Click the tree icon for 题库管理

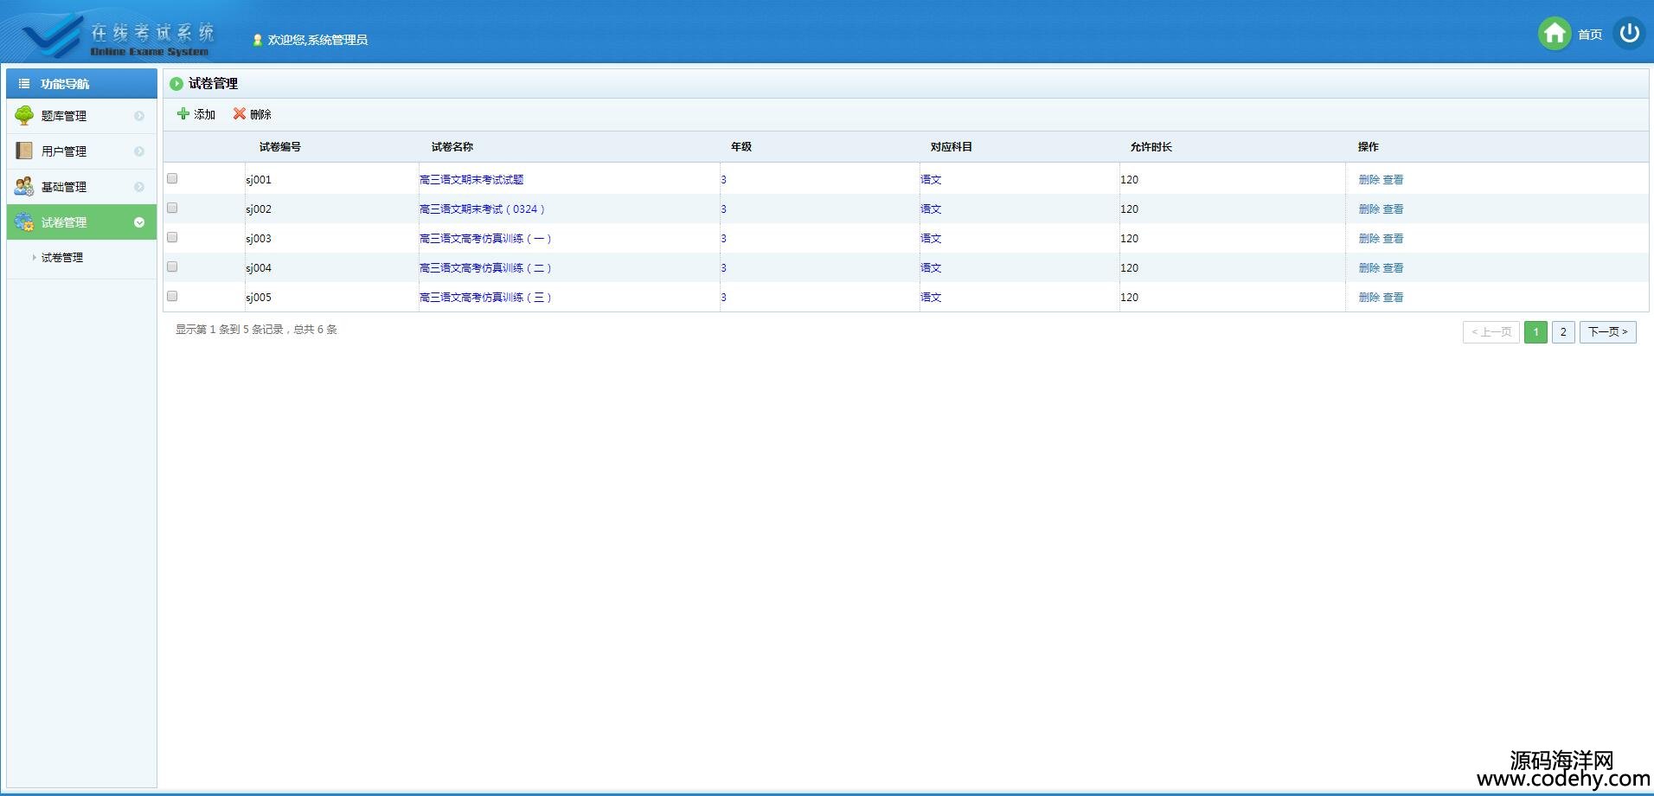[24, 116]
